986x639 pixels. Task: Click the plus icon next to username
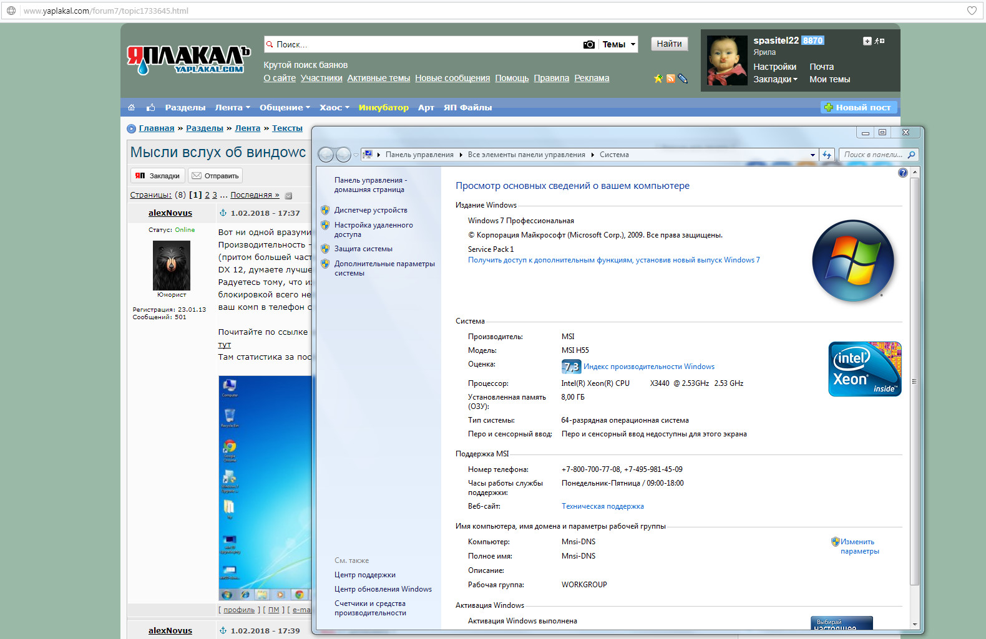867,41
